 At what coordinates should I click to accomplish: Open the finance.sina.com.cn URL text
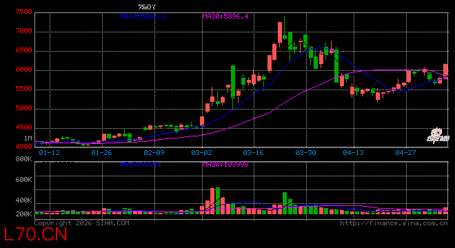(394, 223)
